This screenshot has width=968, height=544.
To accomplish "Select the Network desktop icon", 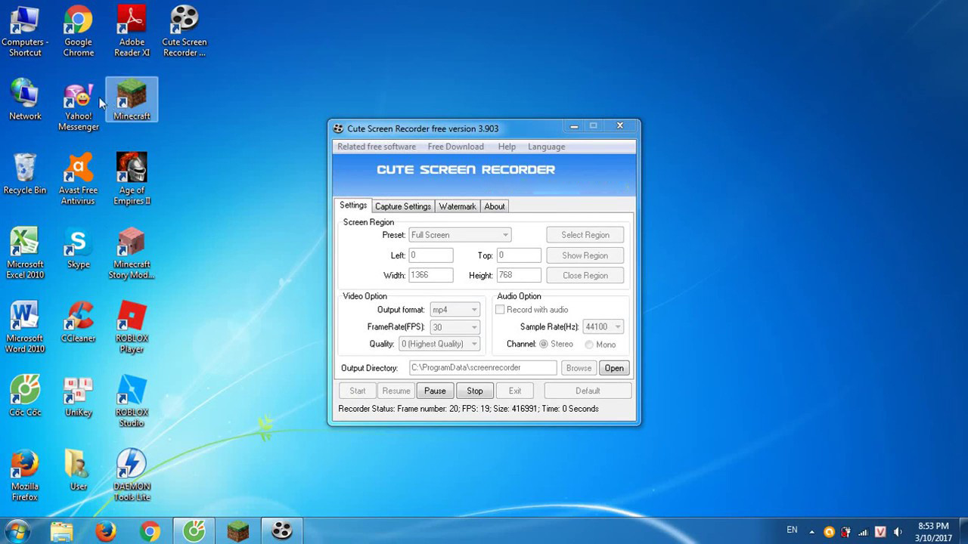I will coord(25,99).
